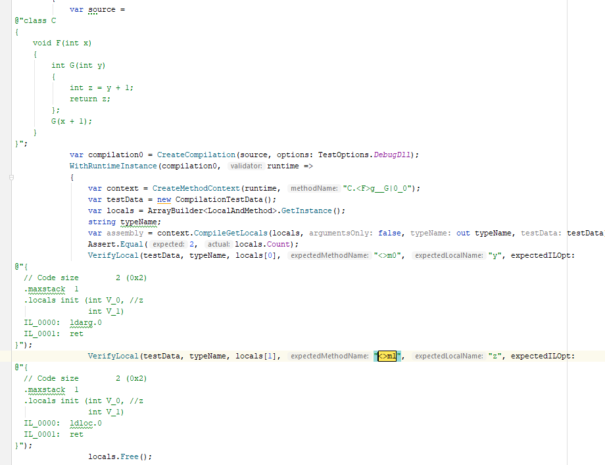Click the typeName: parameter hint

click(431, 233)
